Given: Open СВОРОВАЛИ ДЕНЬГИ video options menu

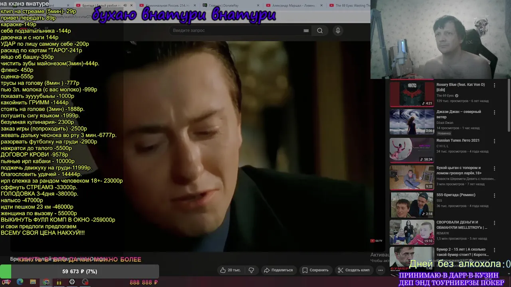Looking at the screenshot, I should [494, 223].
